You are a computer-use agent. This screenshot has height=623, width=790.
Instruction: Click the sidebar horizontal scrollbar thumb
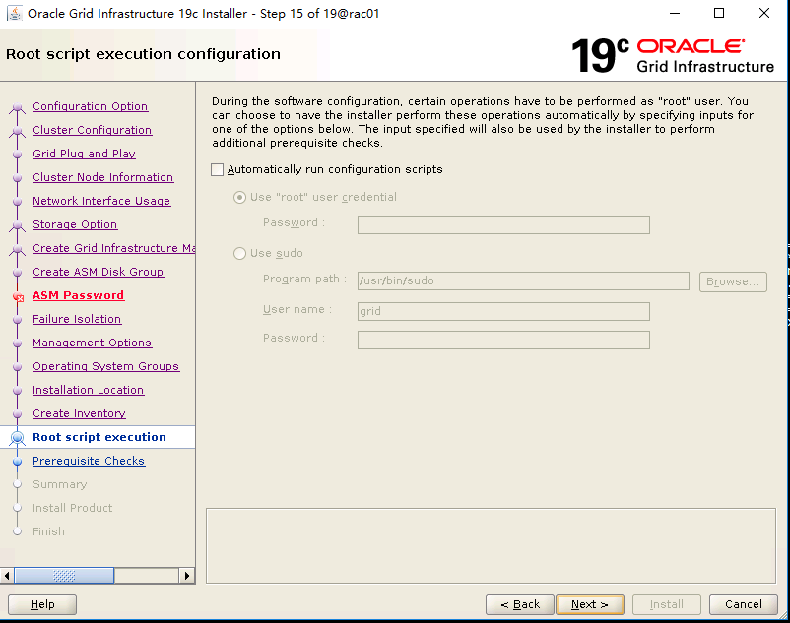click(x=64, y=575)
